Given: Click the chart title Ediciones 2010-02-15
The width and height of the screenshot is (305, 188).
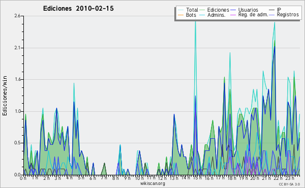Looking at the screenshot, I should (78, 9).
